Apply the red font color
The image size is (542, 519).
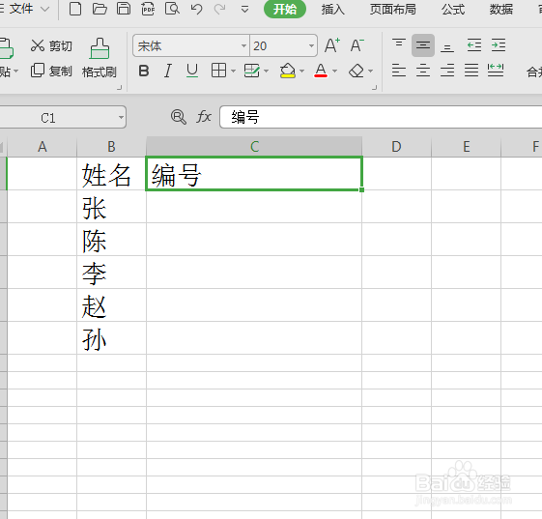321,71
